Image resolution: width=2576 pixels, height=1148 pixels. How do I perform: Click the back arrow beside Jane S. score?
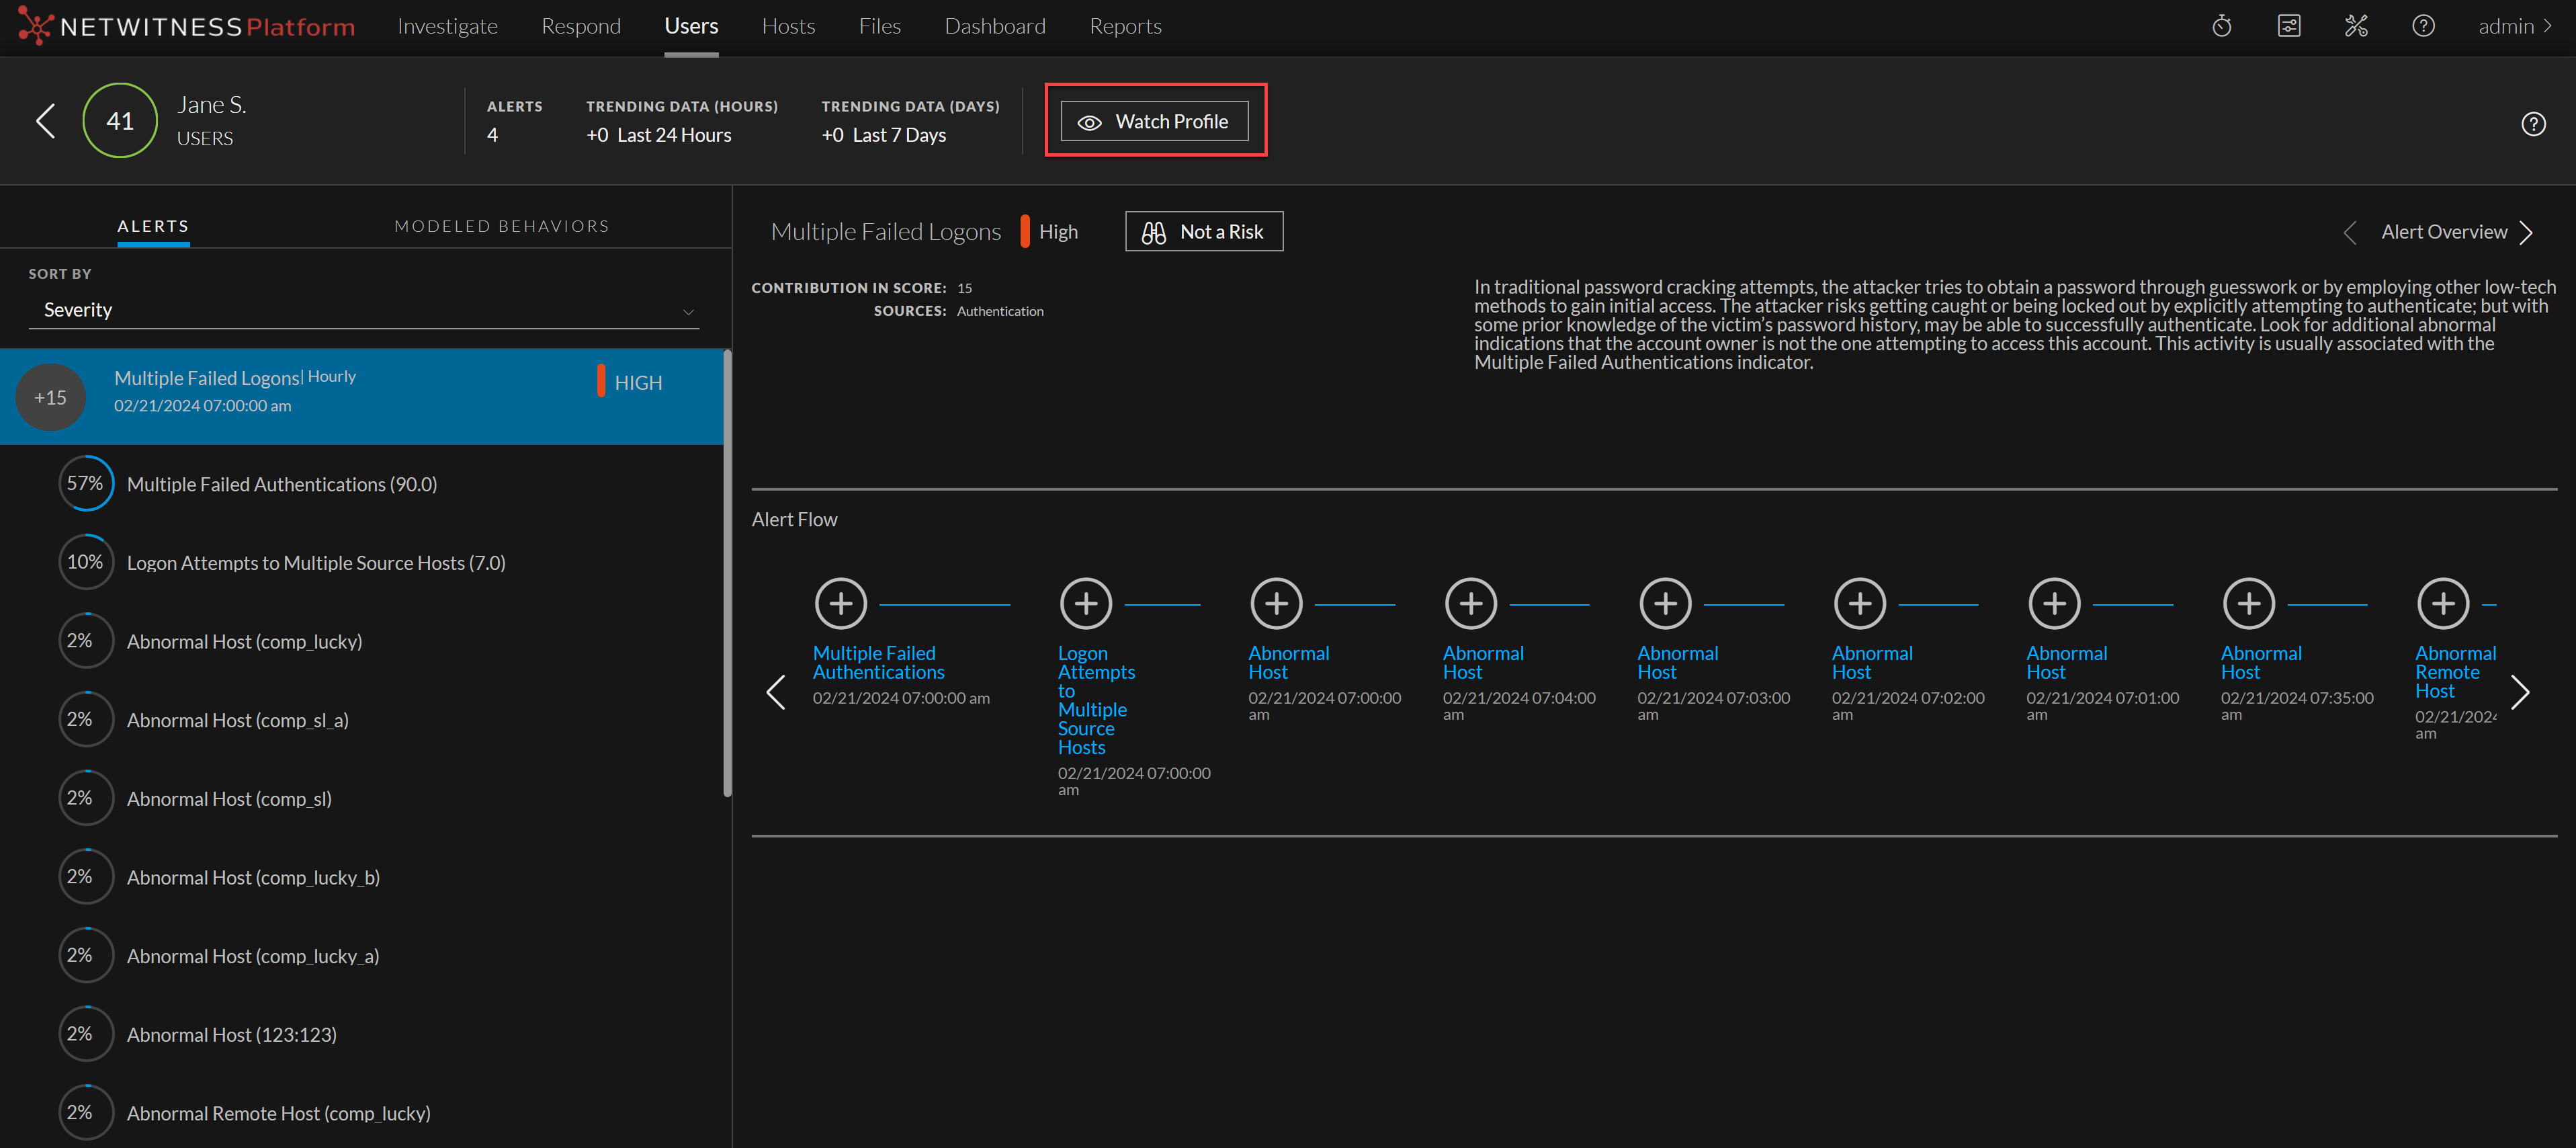[x=45, y=121]
